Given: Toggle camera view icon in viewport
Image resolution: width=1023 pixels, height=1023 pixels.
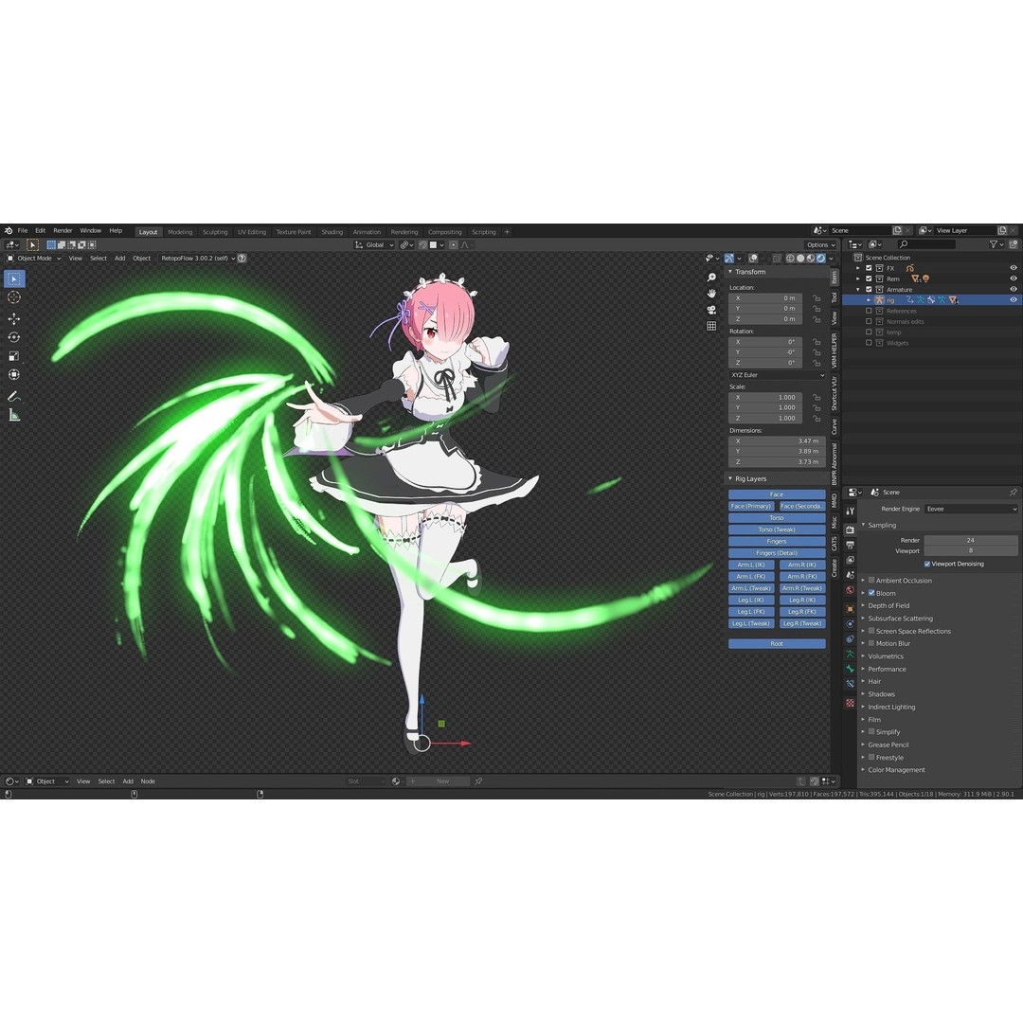Looking at the screenshot, I should (711, 310).
